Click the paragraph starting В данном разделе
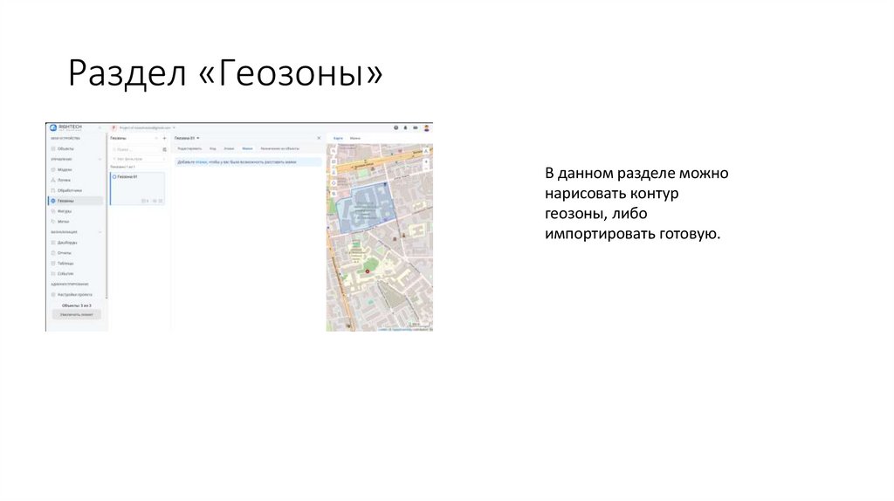This screenshot has height=501, width=894. tap(636, 203)
